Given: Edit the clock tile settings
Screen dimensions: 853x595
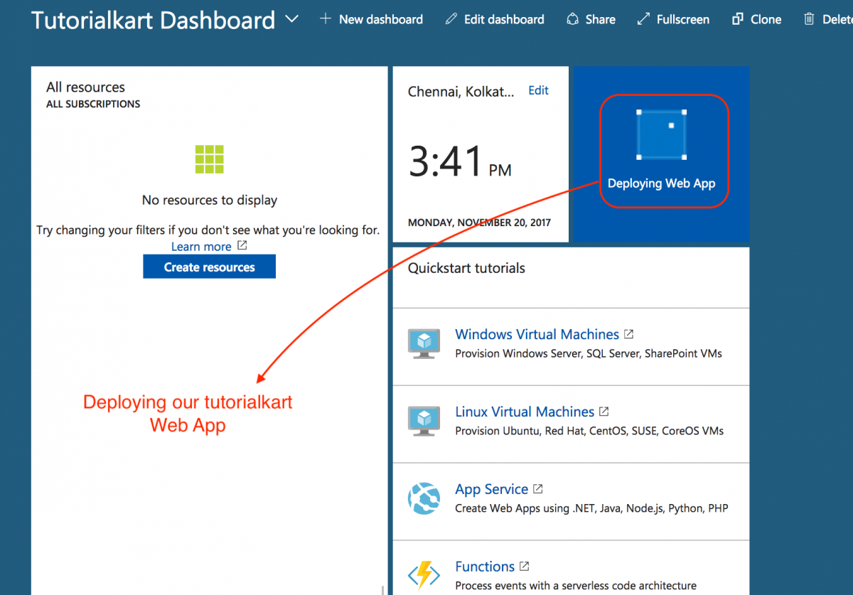Looking at the screenshot, I should click(x=538, y=90).
